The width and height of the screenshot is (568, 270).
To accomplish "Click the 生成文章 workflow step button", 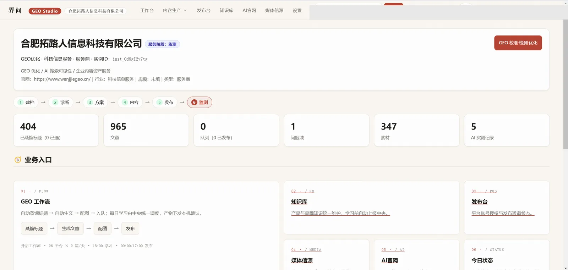I will [x=71, y=228].
